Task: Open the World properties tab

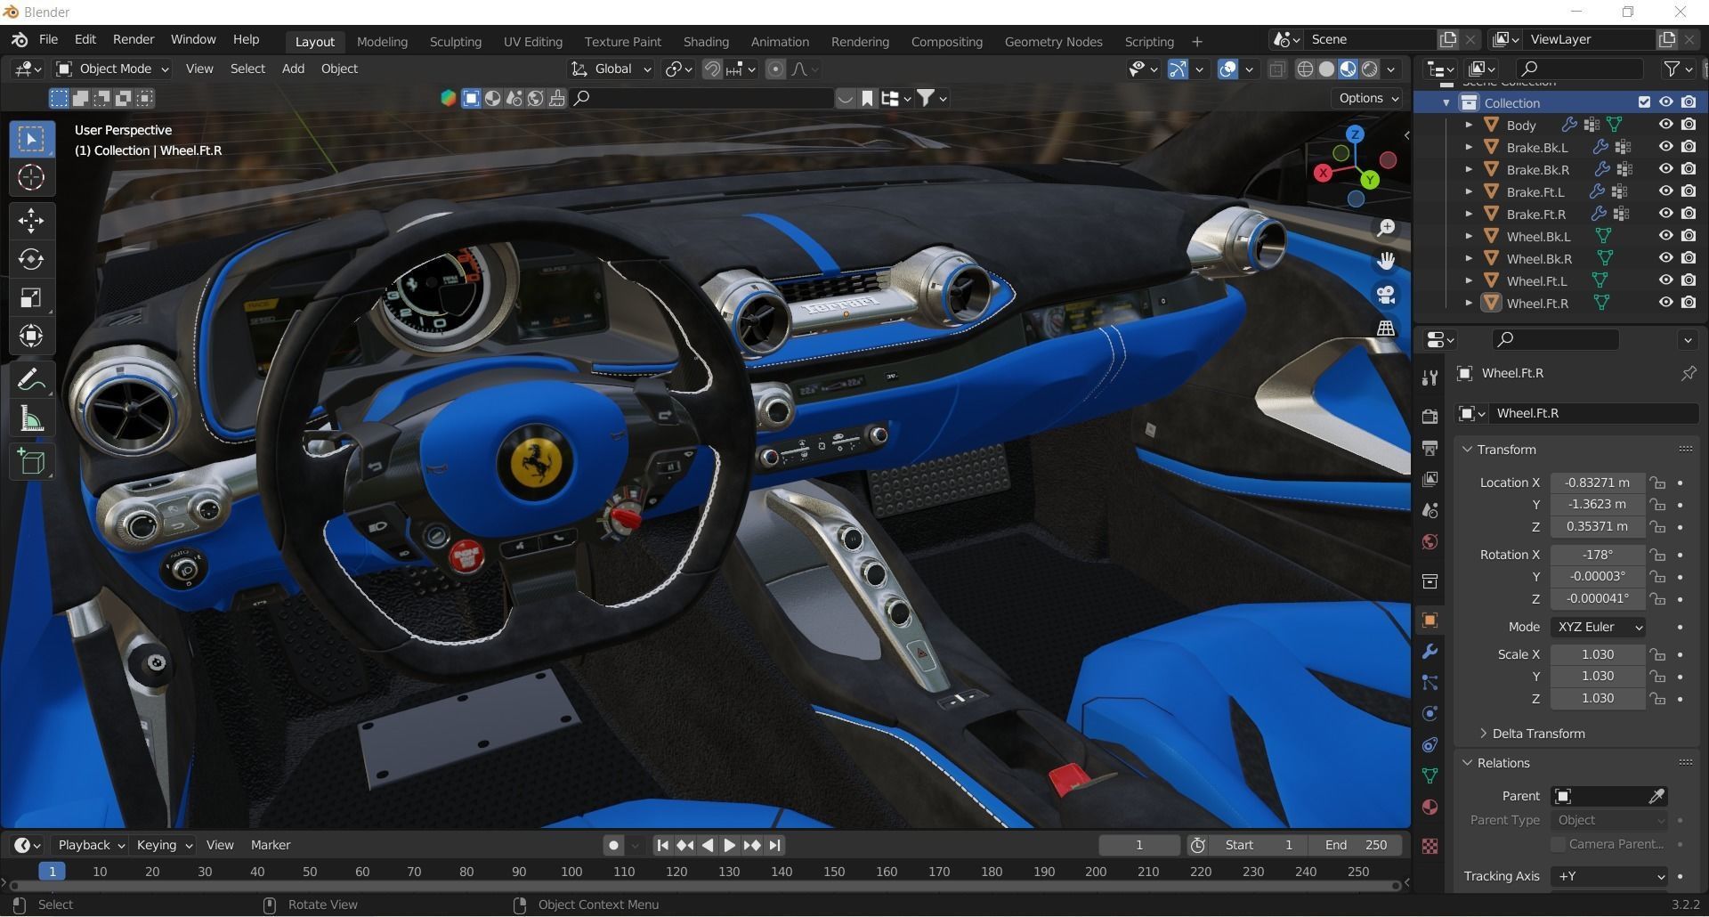Action: tap(1430, 542)
